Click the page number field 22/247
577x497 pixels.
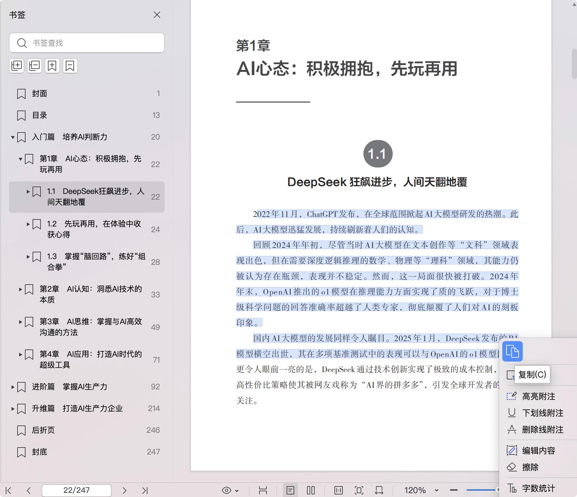[x=77, y=490]
